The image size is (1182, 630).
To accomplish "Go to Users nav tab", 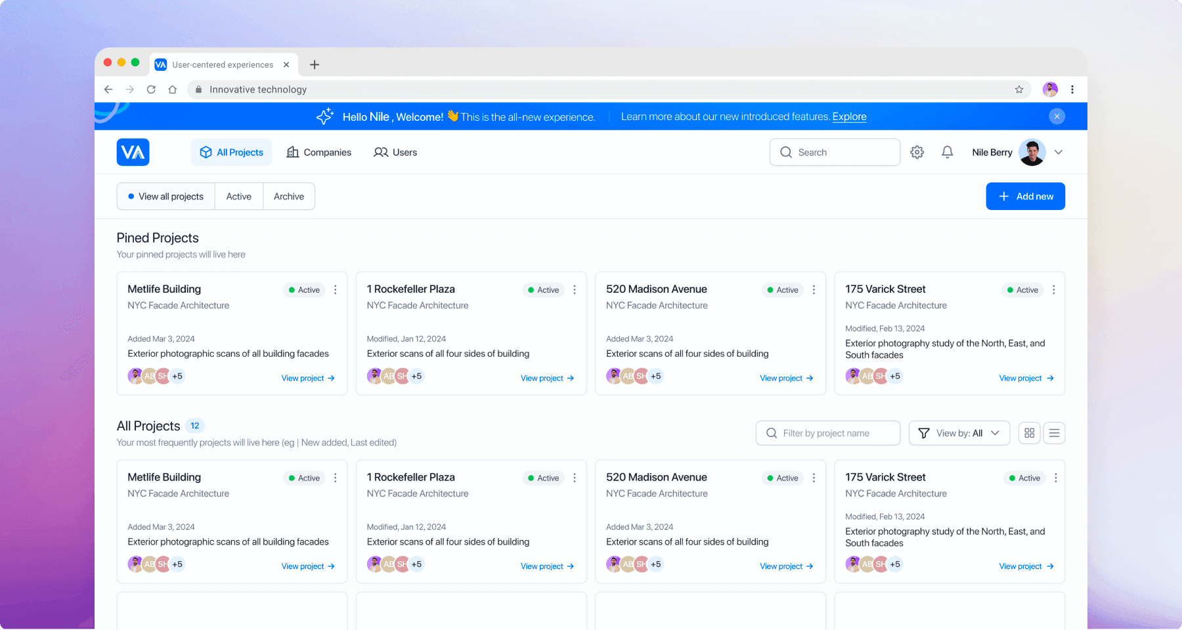I will click(x=395, y=152).
